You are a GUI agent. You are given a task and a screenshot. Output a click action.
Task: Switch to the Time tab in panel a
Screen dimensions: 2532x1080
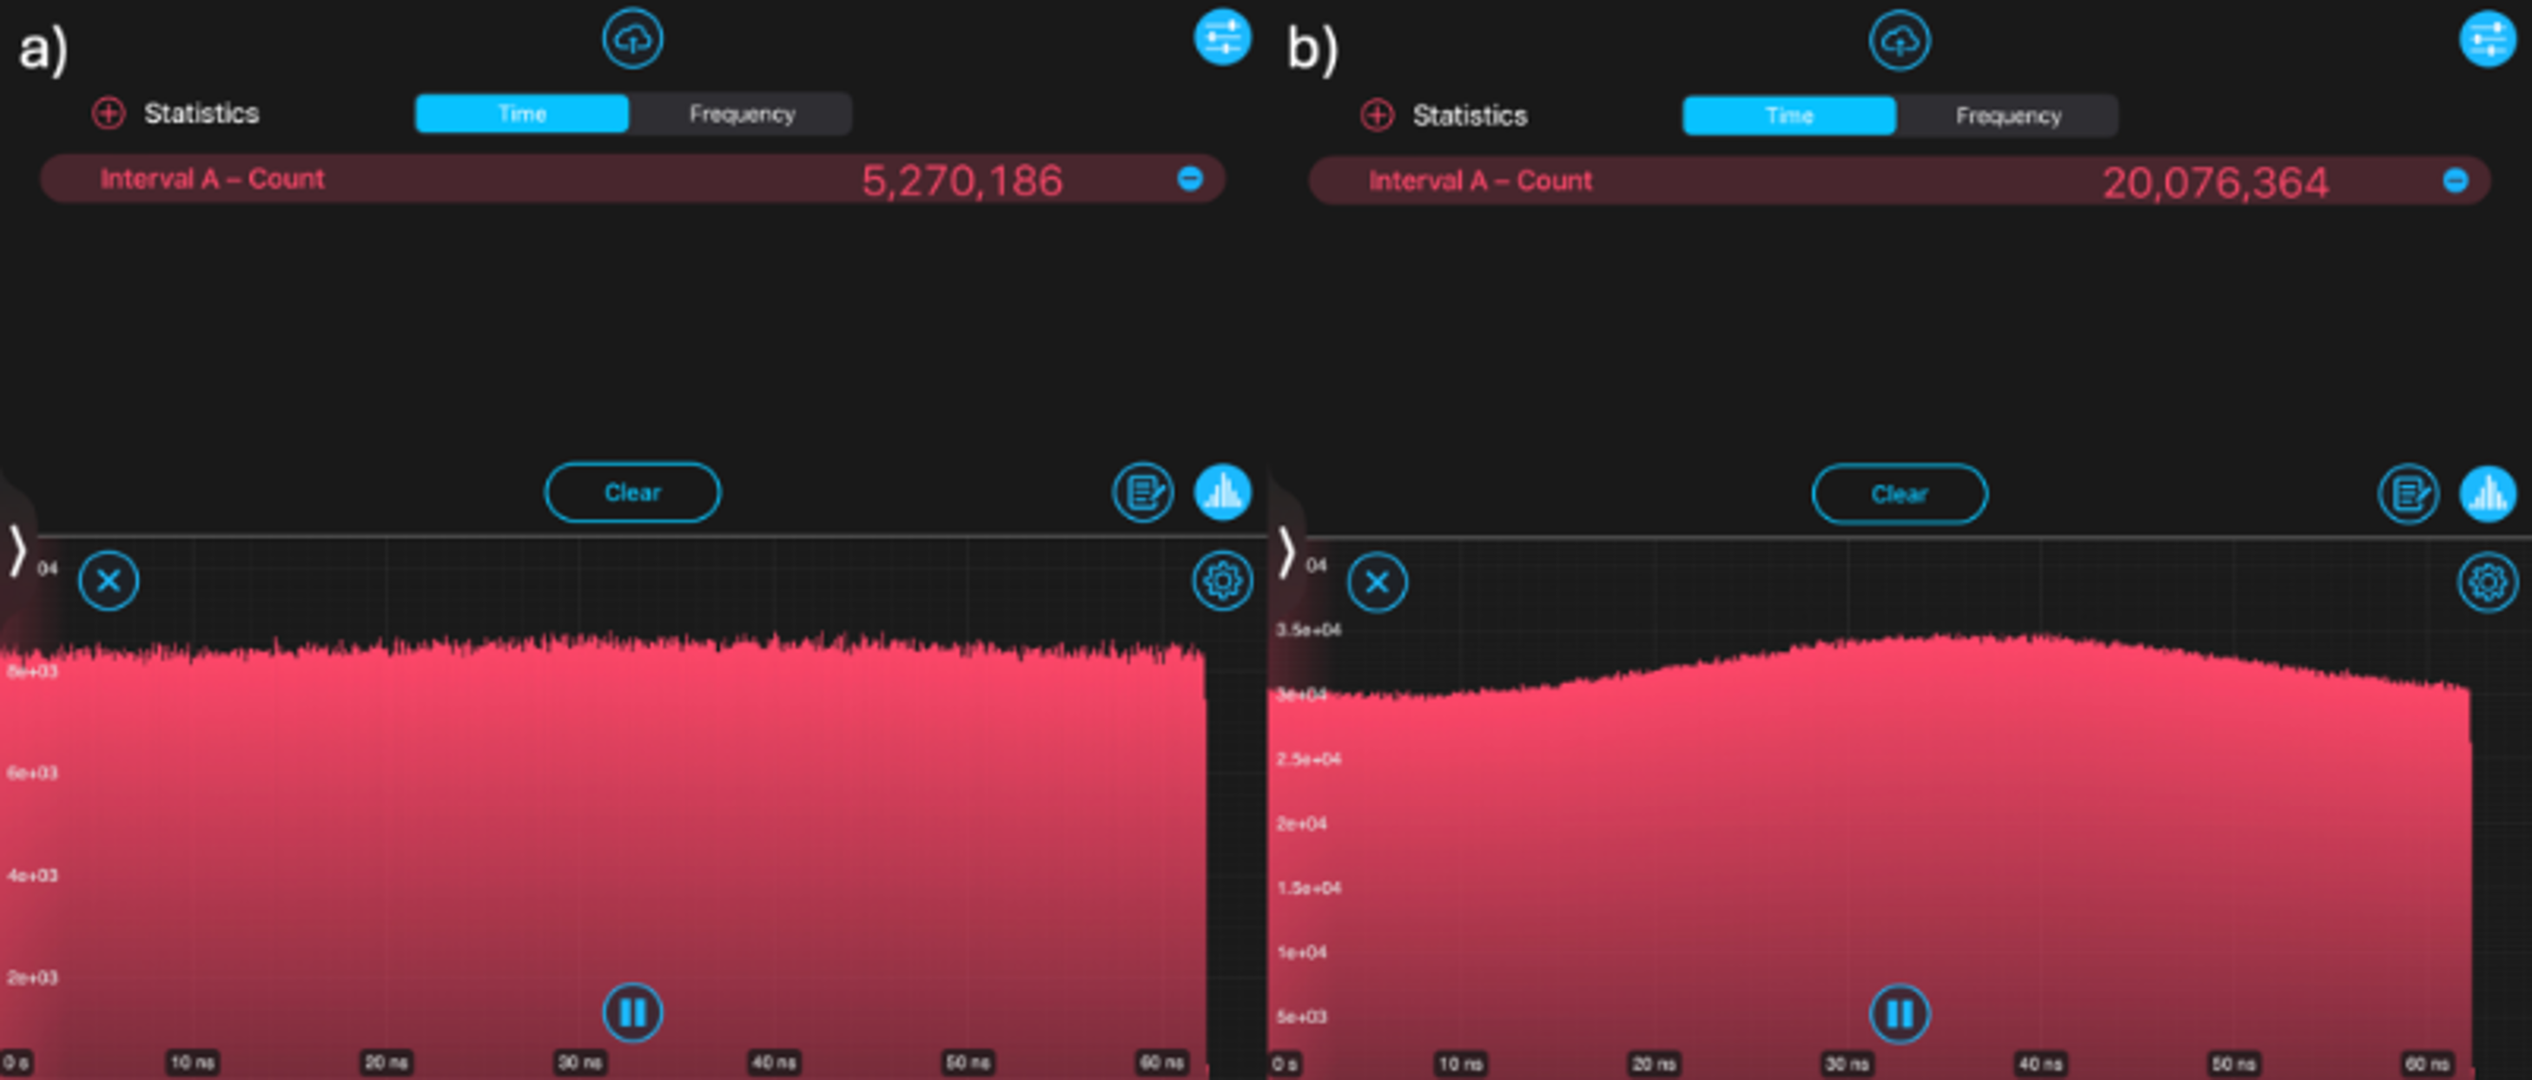522,114
